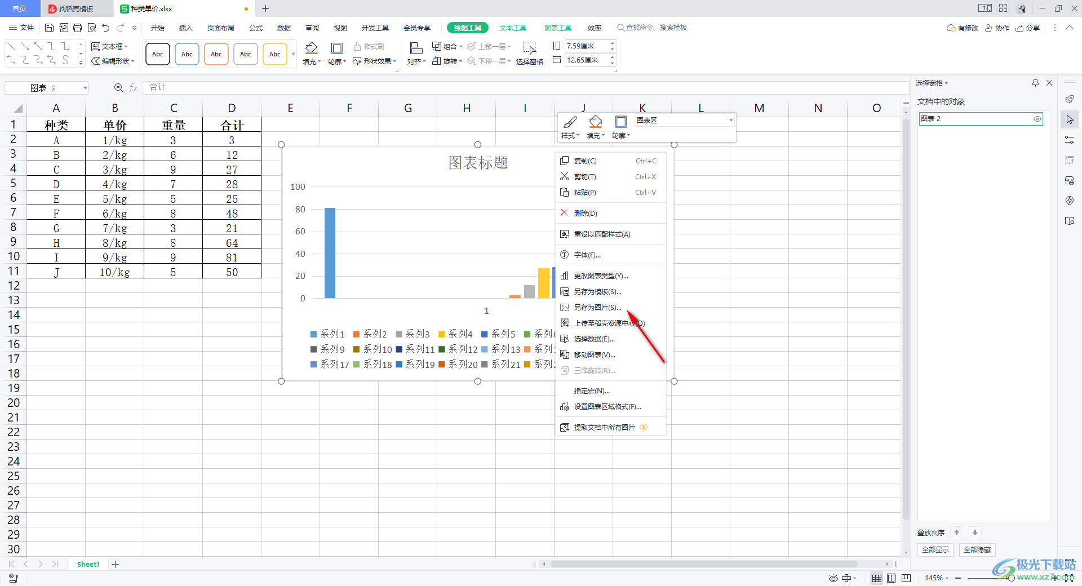Expand the shape styles gallery

(x=293, y=54)
